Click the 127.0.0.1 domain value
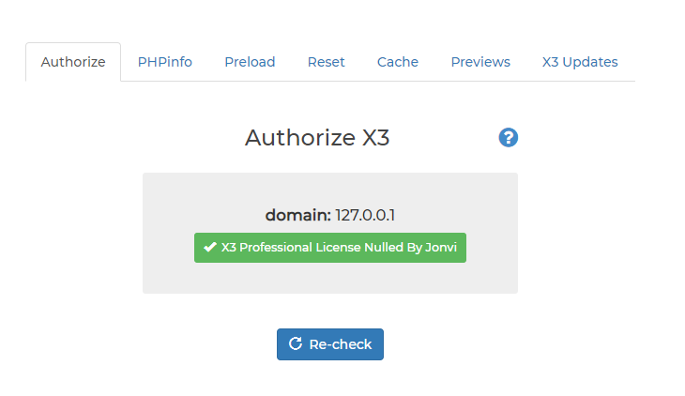This screenshot has width=685, height=396. click(x=365, y=215)
